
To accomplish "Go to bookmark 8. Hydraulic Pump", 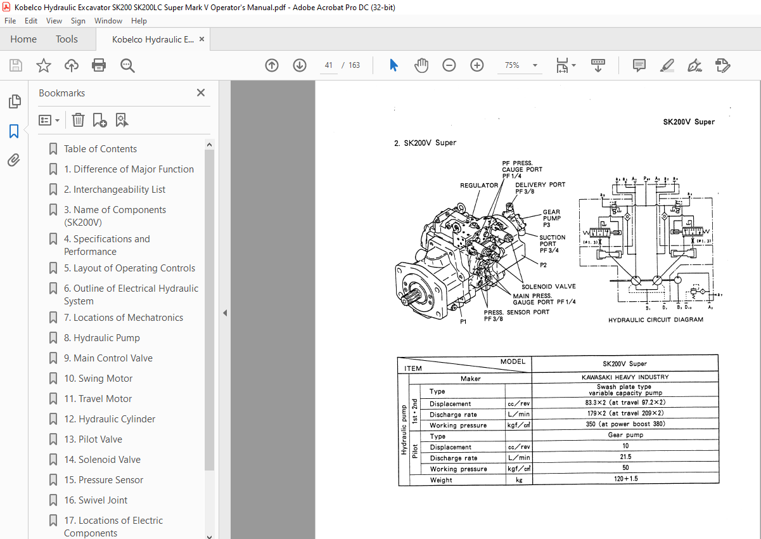I will (x=102, y=338).
